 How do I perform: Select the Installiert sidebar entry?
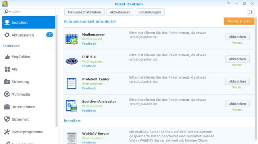(x=29, y=22)
